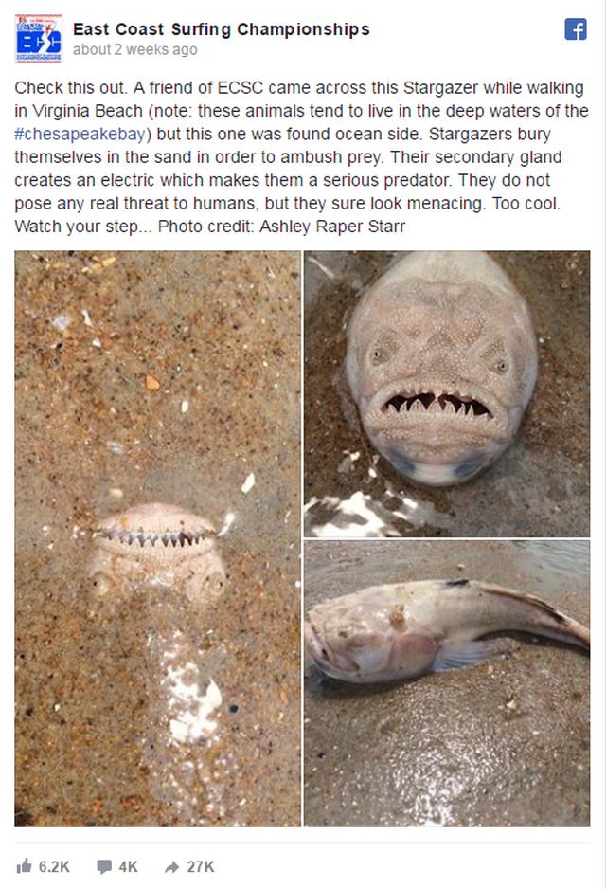Select the comment speech bubble icon

(104, 866)
